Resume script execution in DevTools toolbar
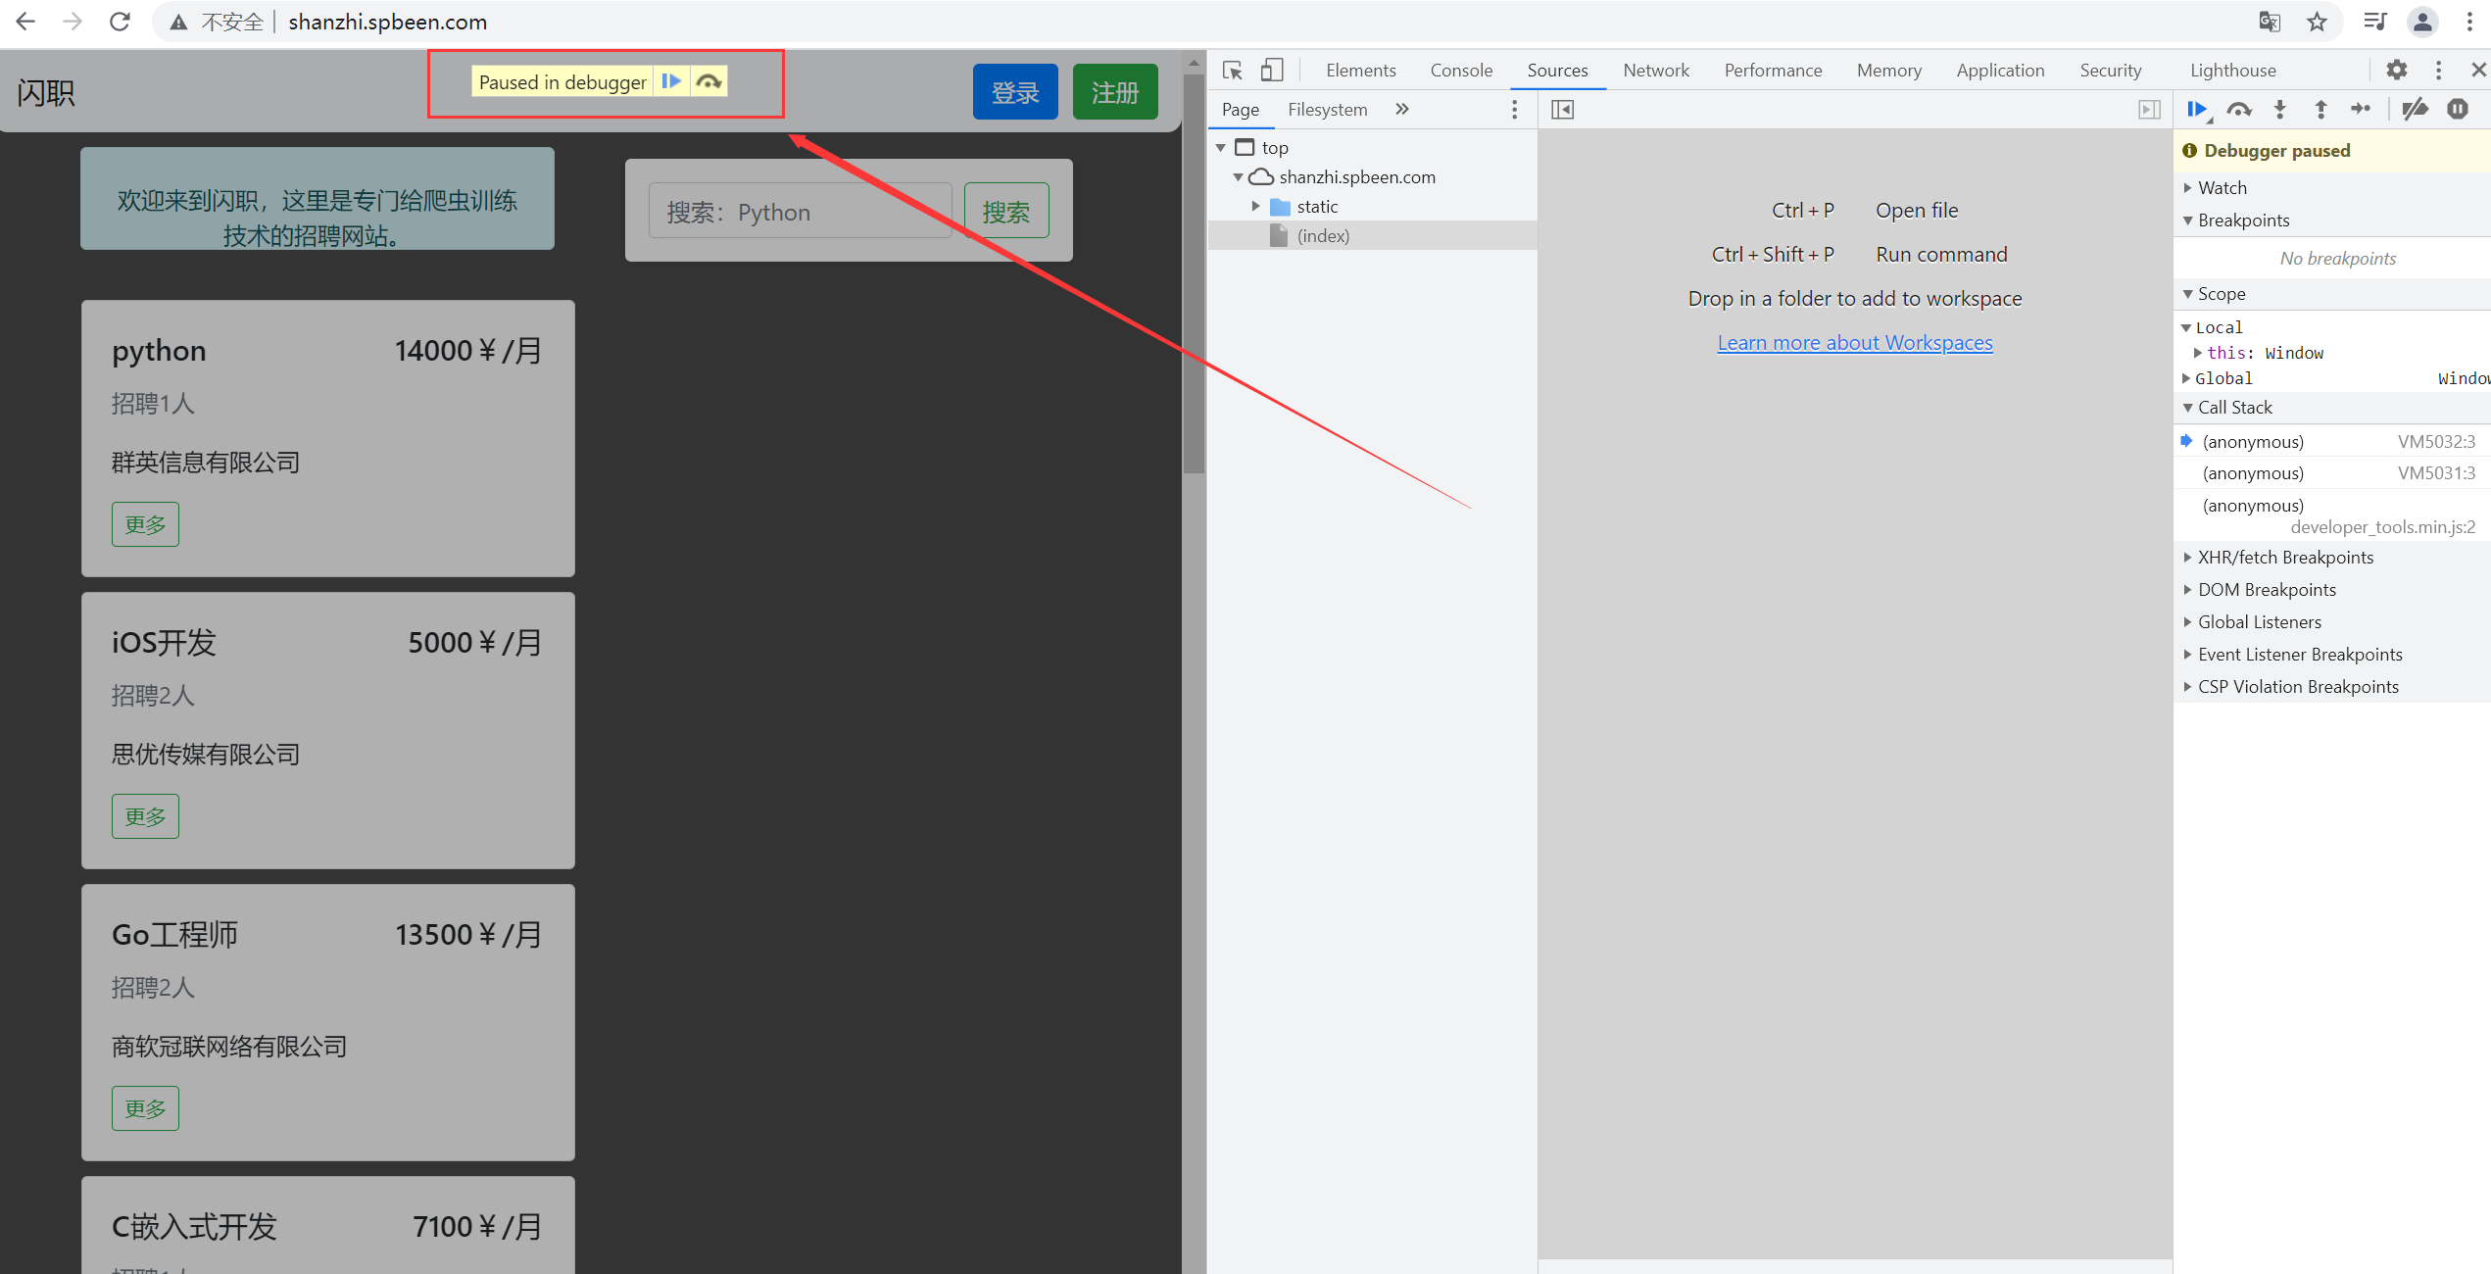Image resolution: width=2491 pixels, height=1274 pixels. coord(2196,110)
